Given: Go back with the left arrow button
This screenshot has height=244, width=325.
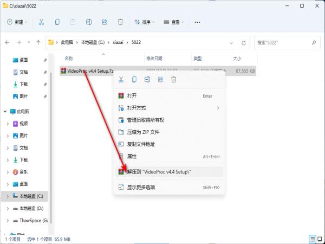Looking at the screenshot, I should pos(7,42).
